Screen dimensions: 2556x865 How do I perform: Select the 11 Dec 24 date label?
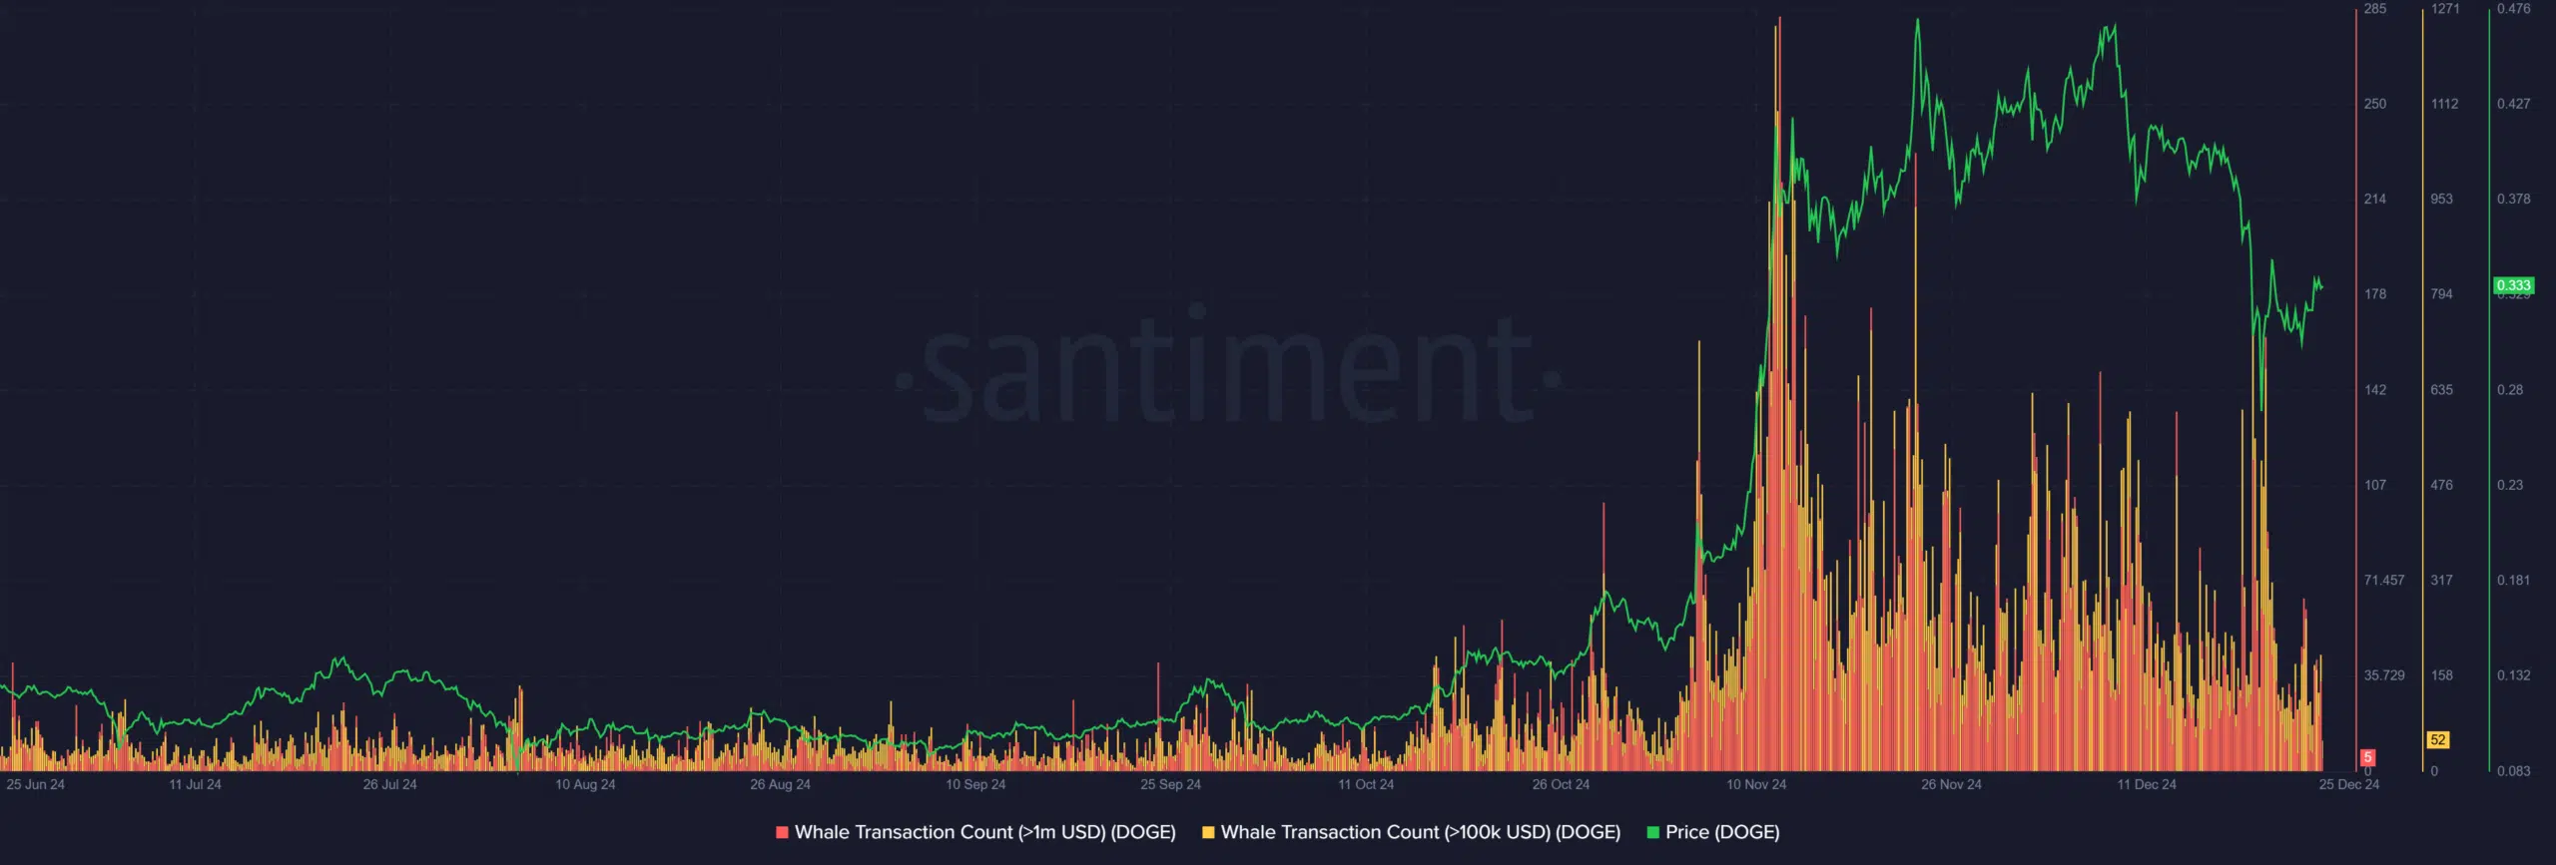pos(2147,784)
